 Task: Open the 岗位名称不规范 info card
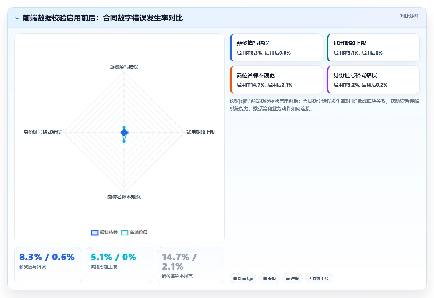pyautogui.click(x=276, y=80)
